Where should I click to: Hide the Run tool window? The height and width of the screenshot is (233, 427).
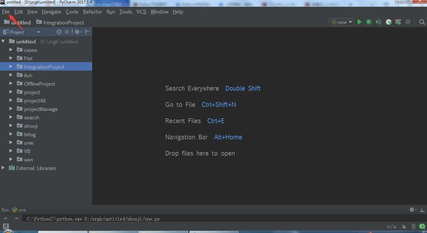422,209
